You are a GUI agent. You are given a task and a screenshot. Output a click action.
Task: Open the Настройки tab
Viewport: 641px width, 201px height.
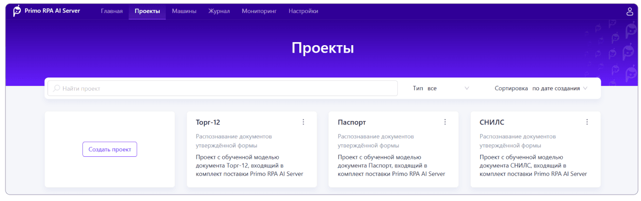pyautogui.click(x=303, y=11)
